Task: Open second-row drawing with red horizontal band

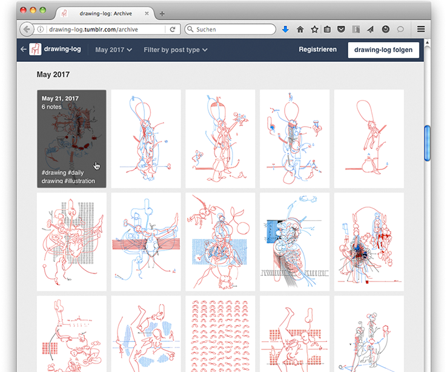Action: (146, 242)
